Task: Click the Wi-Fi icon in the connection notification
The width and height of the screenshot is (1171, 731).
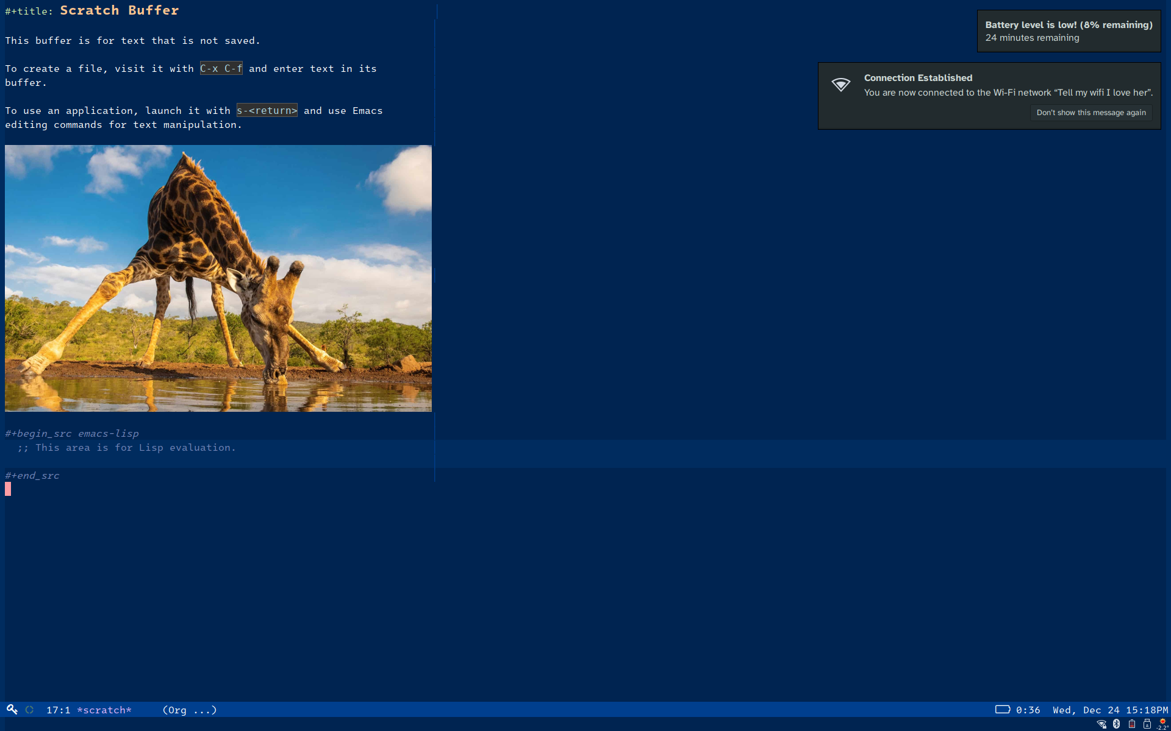Action: click(x=841, y=85)
